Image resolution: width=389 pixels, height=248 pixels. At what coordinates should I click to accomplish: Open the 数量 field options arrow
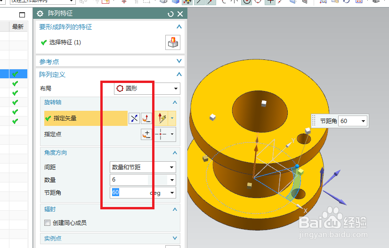click(x=172, y=180)
